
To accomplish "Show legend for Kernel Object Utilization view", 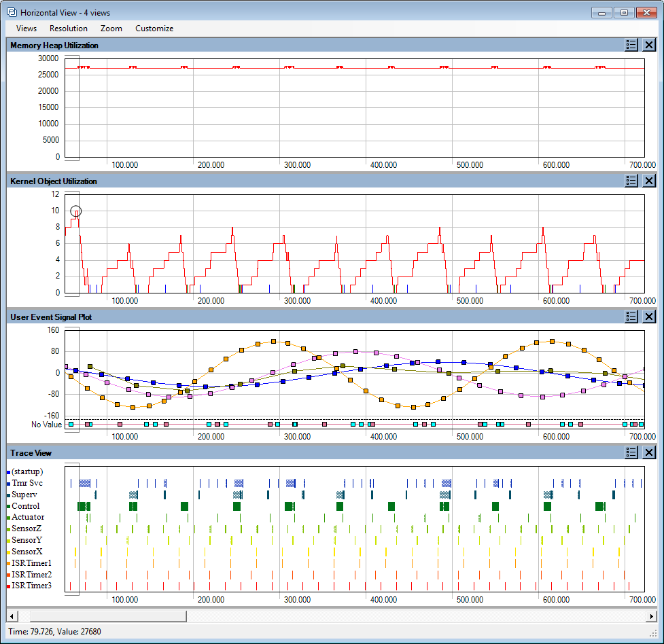I will pyautogui.click(x=631, y=181).
